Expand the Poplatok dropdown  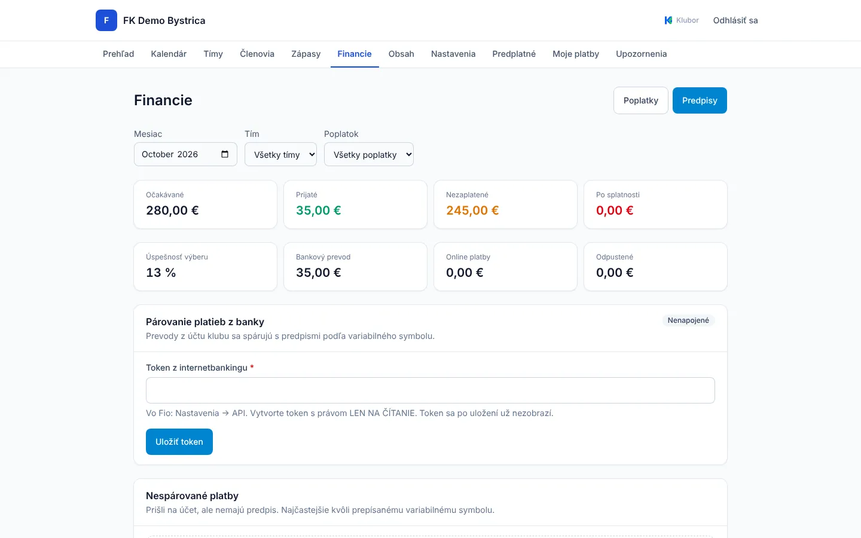[369, 154]
